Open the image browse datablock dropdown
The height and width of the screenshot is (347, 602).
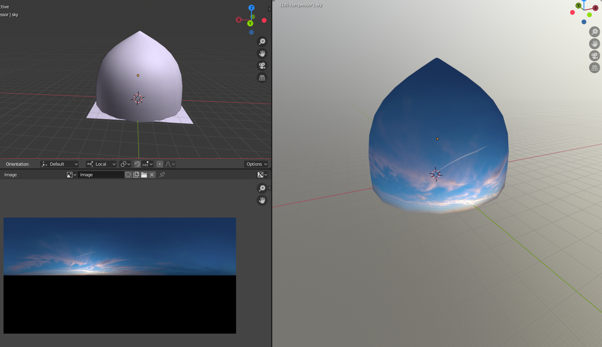[x=71, y=175]
